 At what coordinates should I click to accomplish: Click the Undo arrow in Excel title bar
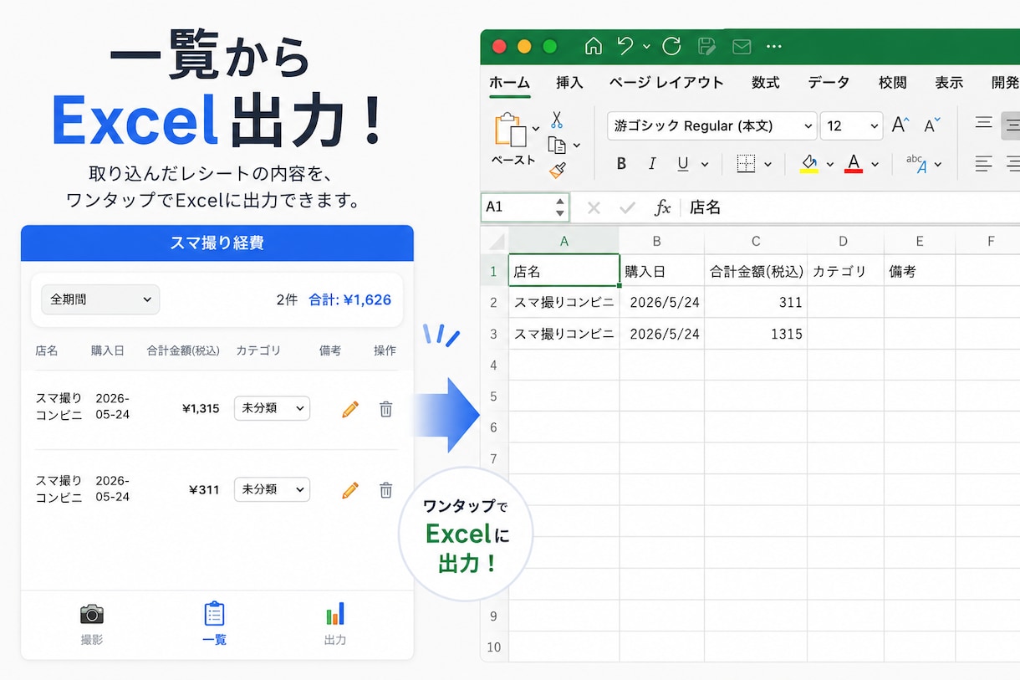pyautogui.click(x=625, y=47)
